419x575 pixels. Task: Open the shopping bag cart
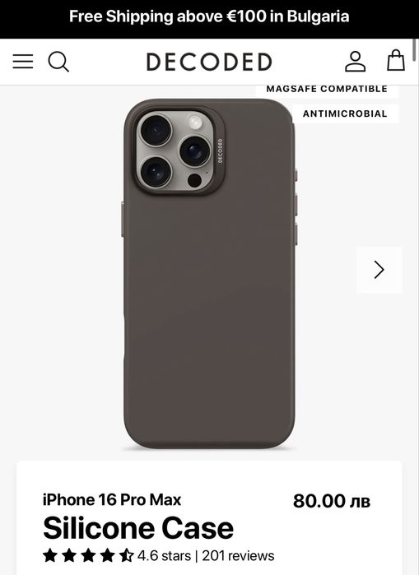[396, 61]
